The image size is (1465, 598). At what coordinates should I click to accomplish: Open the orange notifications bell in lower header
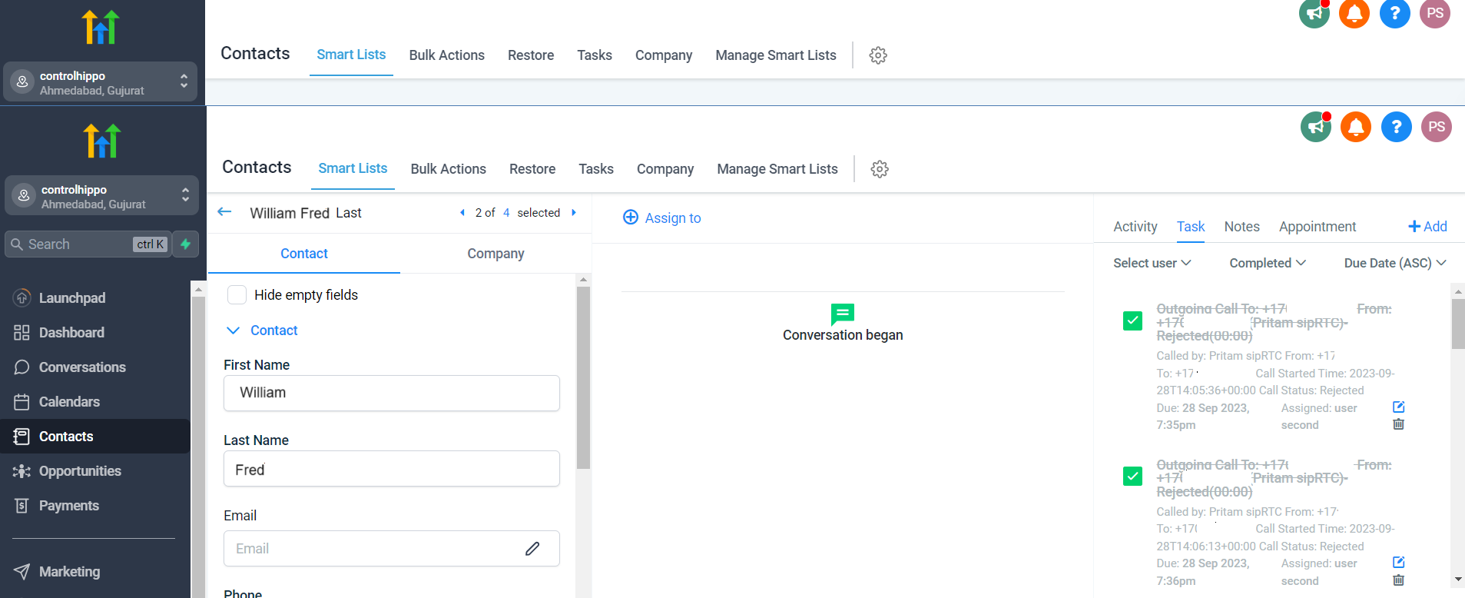point(1356,127)
